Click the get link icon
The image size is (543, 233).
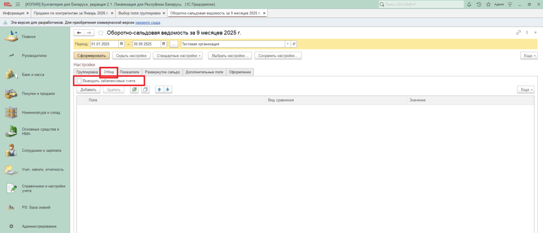(519, 33)
